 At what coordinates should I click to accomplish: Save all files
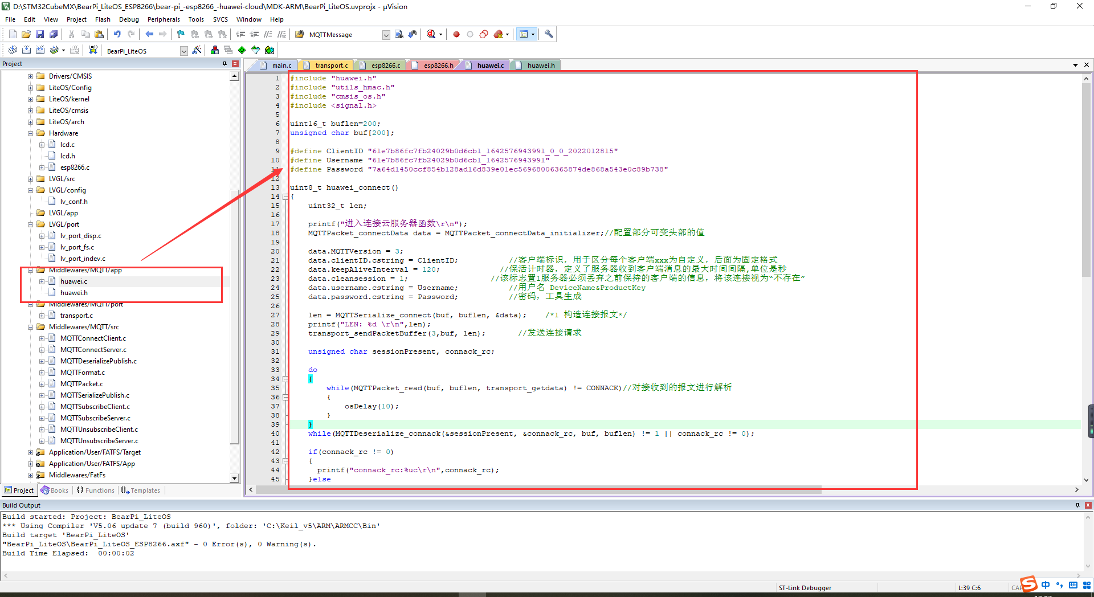pos(54,34)
